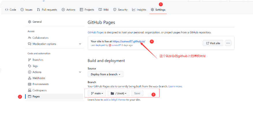
Task: Click the sidebar Actions play icon
Action: coord(29,72)
